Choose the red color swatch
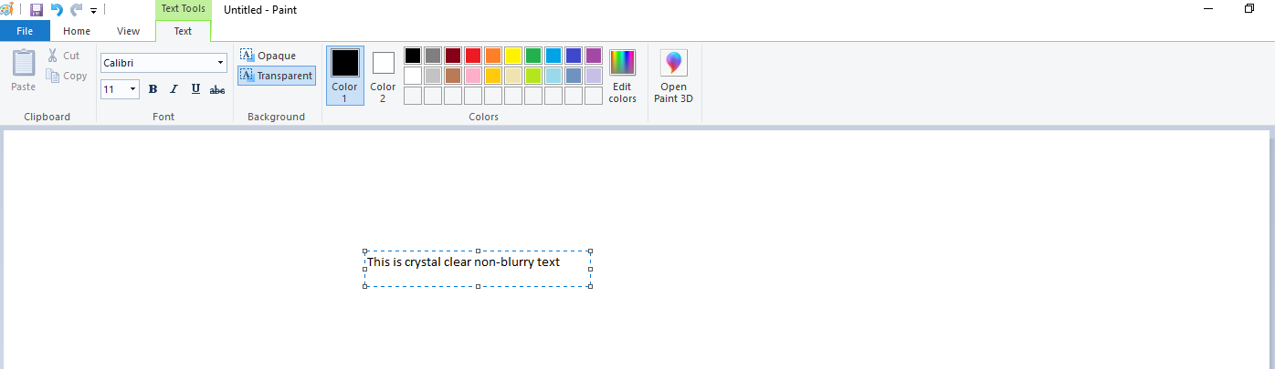 [473, 56]
